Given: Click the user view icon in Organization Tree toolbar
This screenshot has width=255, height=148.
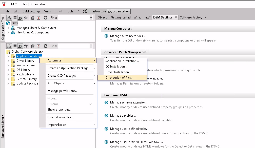Looking at the screenshot, I should [x=20, y=18].
